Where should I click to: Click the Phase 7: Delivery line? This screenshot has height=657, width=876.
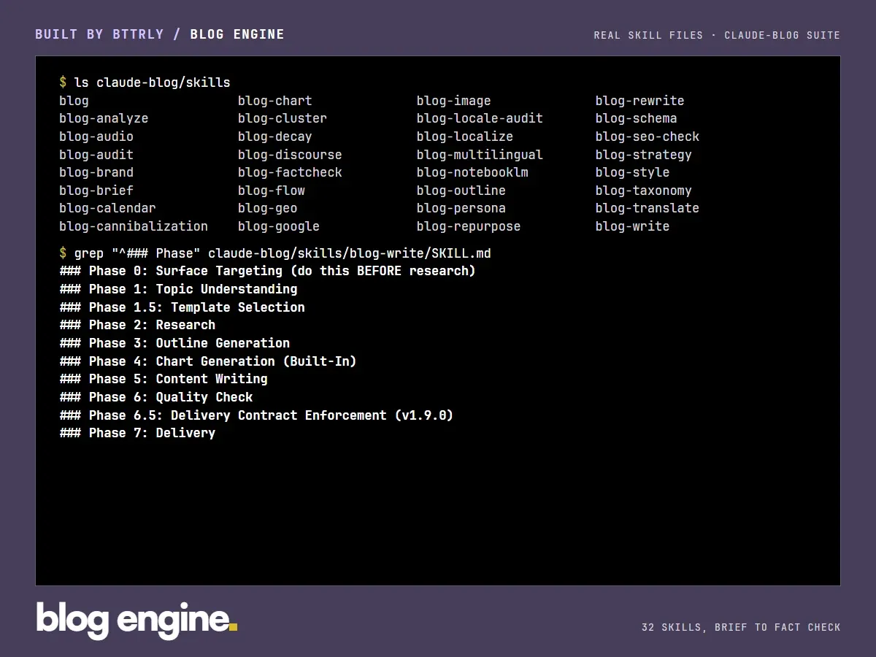point(137,433)
